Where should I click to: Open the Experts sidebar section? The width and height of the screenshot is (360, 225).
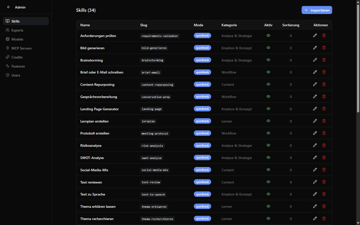click(26, 30)
